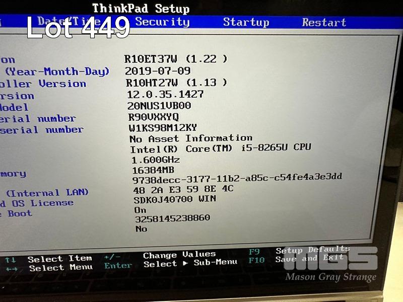The image size is (403, 302).
Task: Select the Restart menu tab
Action: click(x=324, y=23)
